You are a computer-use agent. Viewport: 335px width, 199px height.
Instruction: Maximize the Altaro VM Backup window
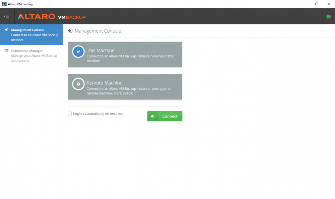[317, 4]
